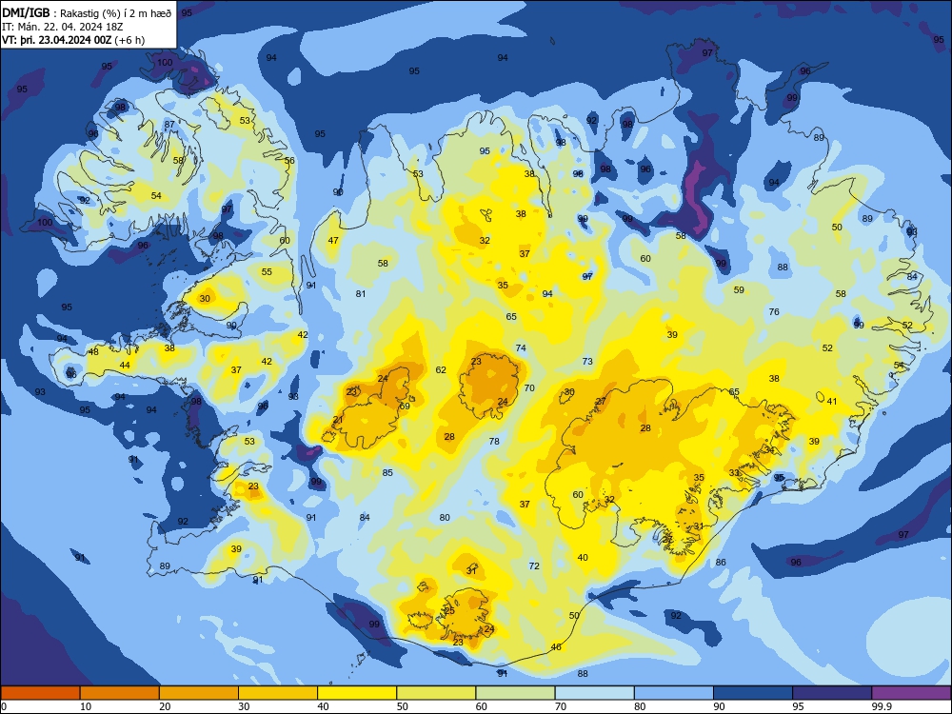Select the map value '41'

pos(832,402)
